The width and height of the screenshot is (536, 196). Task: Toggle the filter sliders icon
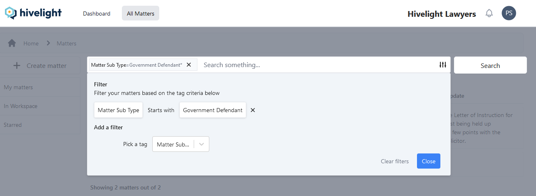point(442,65)
